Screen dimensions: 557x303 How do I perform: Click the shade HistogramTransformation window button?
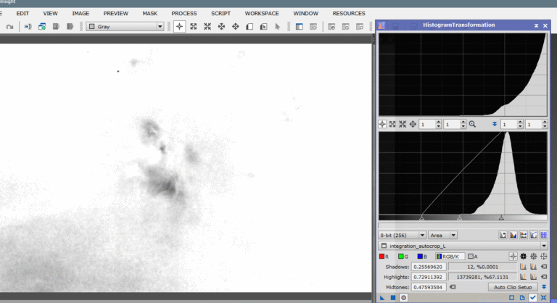(x=536, y=25)
